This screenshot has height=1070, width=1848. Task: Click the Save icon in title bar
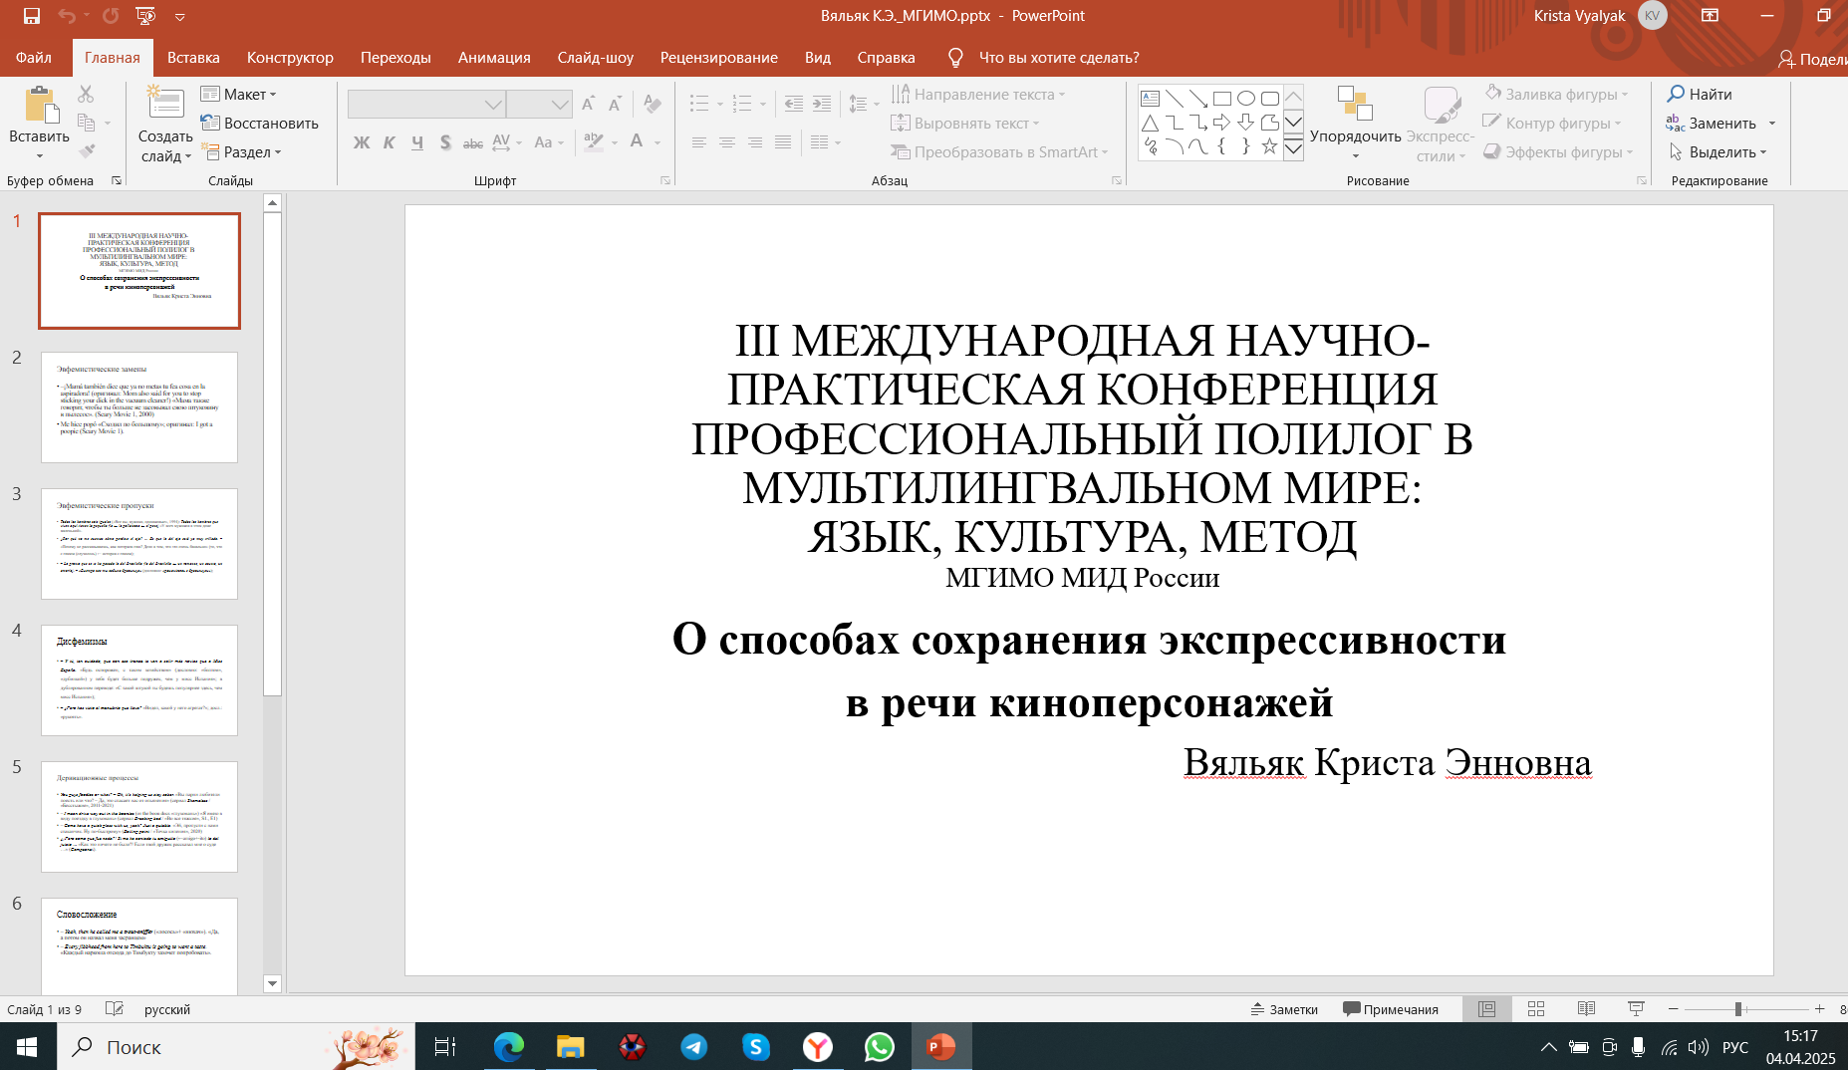[x=31, y=16]
